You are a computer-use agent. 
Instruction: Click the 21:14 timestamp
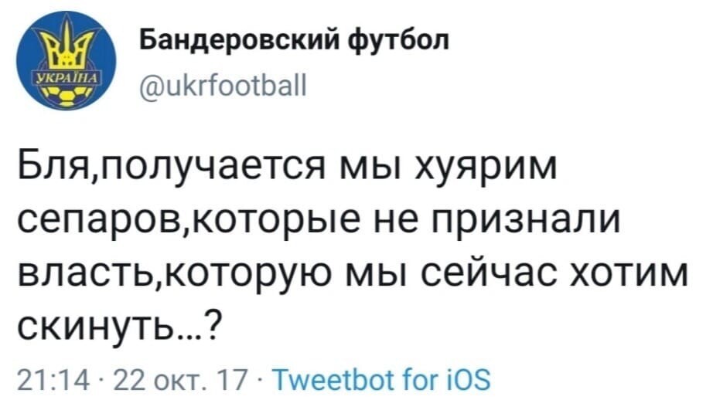[54, 381]
